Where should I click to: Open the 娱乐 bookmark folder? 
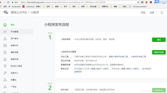pyautogui.click(x=72, y=6)
